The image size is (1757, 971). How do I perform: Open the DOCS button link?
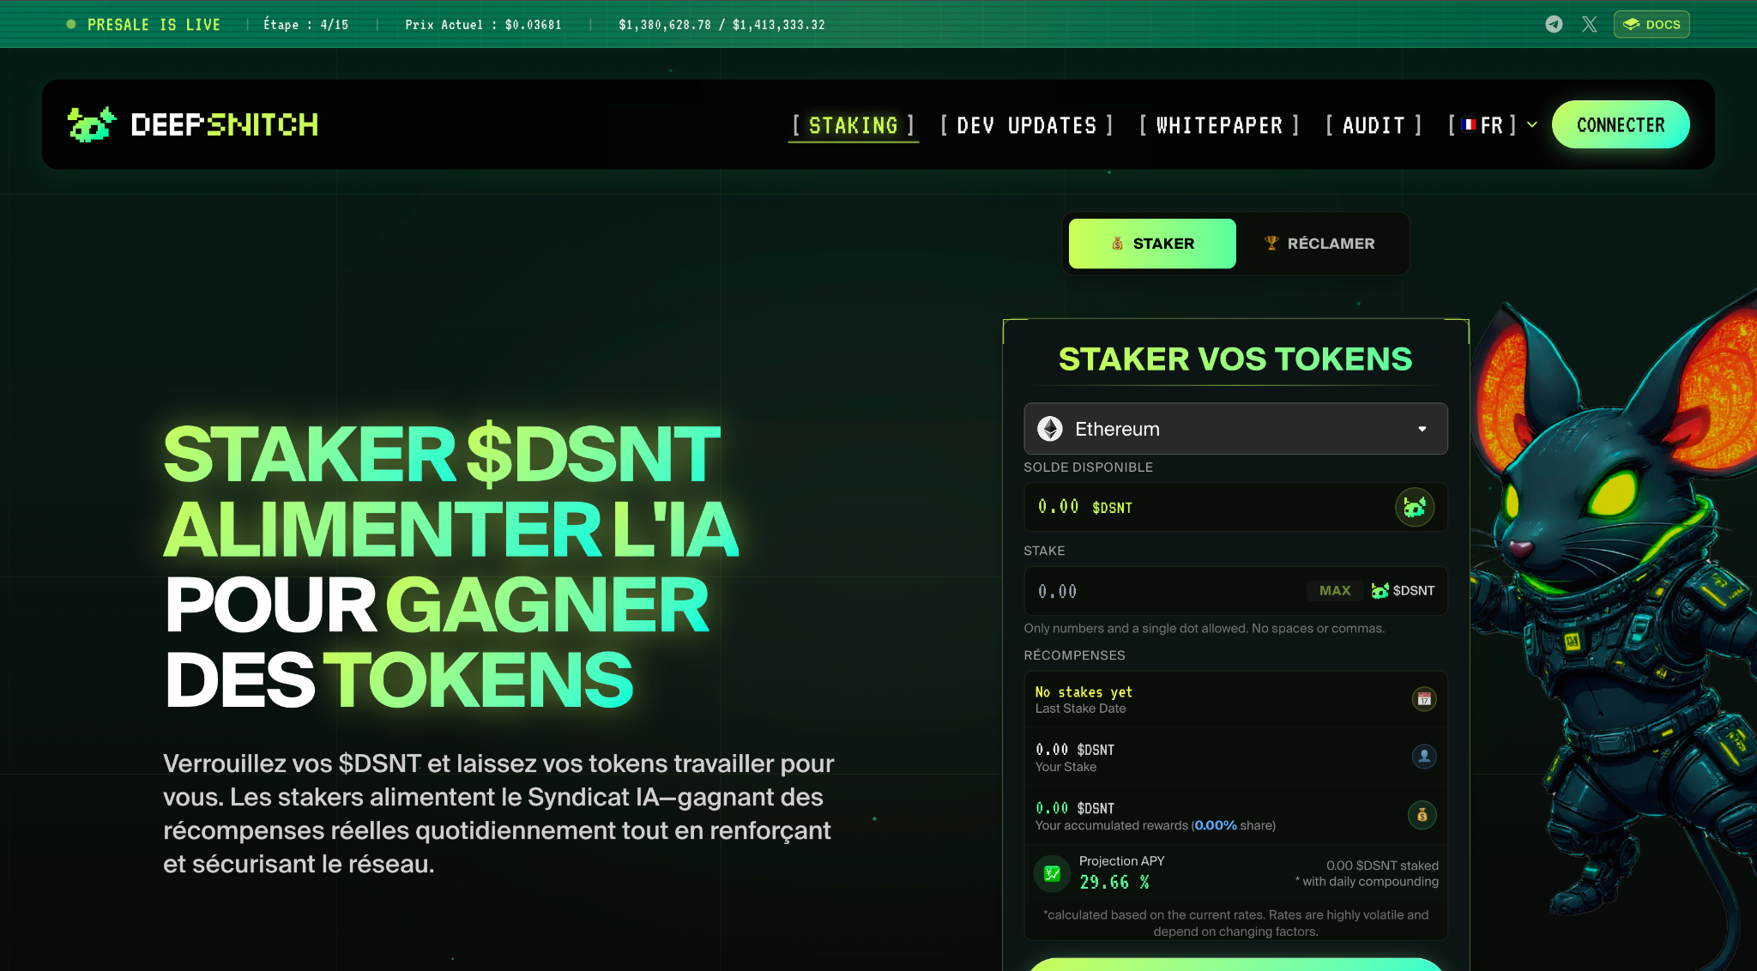tap(1651, 24)
